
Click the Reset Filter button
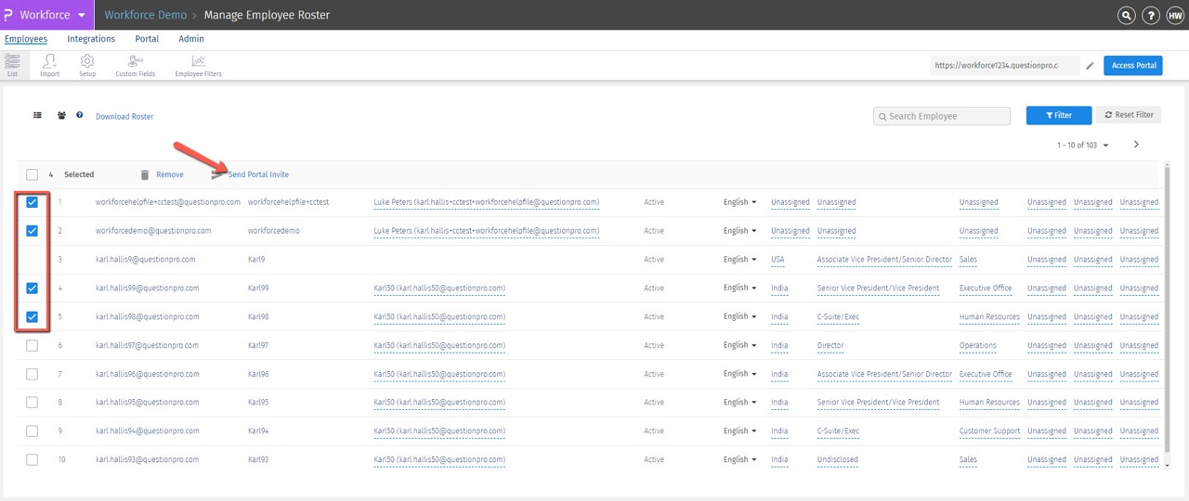[1129, 115]
